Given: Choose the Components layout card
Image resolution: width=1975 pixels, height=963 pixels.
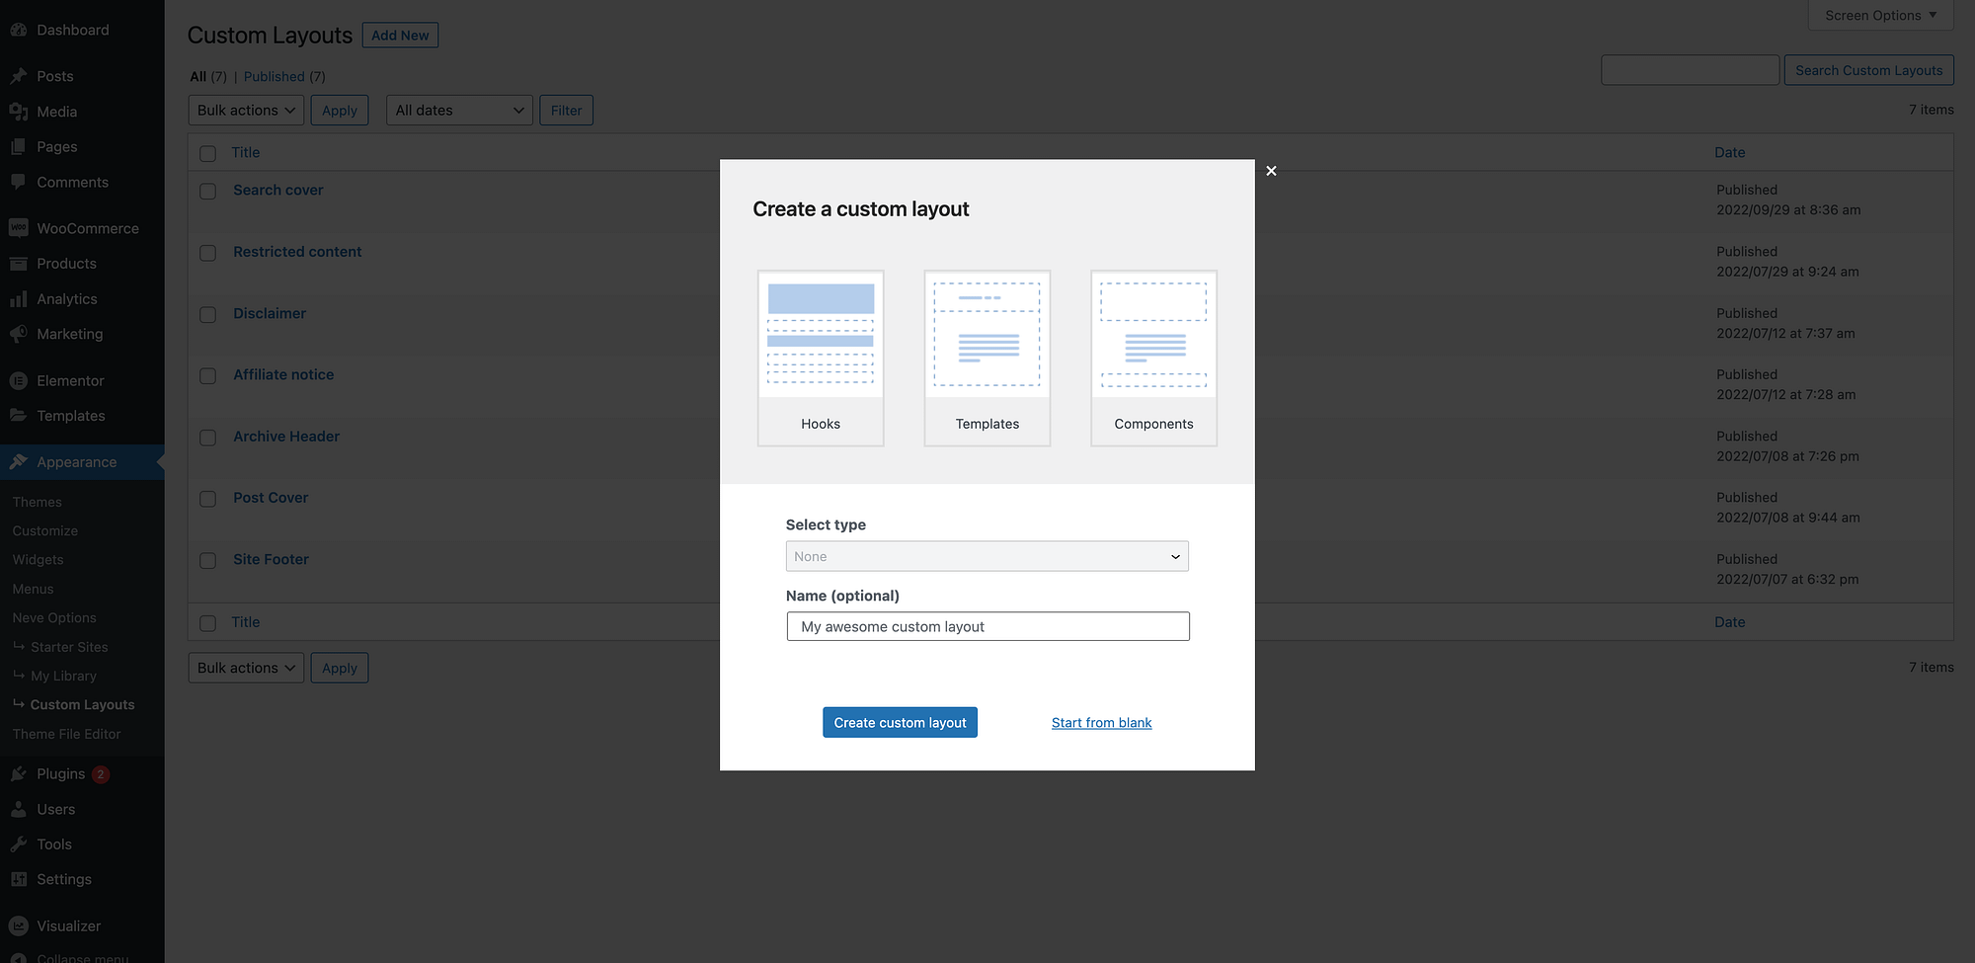Looking at the screenshot, I should pos(1153,359).
